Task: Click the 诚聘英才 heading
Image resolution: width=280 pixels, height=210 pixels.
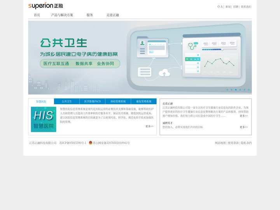Action: click(168, 123)
